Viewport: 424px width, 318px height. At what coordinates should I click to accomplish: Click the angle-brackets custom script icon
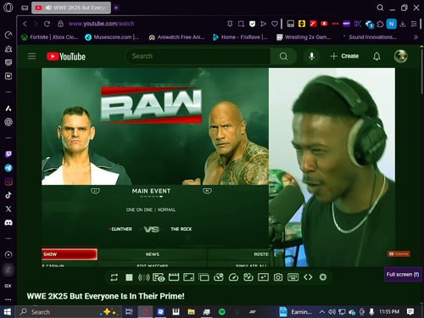[308, 277]
